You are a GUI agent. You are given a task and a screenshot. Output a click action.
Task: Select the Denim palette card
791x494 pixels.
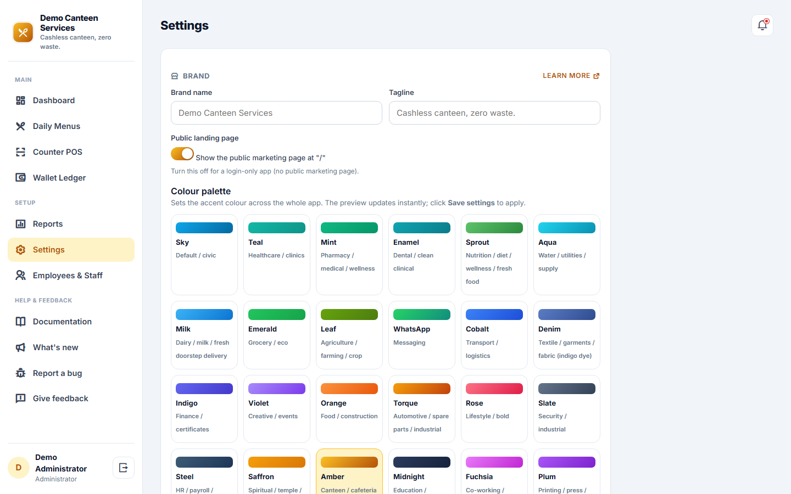click(567, 335)
